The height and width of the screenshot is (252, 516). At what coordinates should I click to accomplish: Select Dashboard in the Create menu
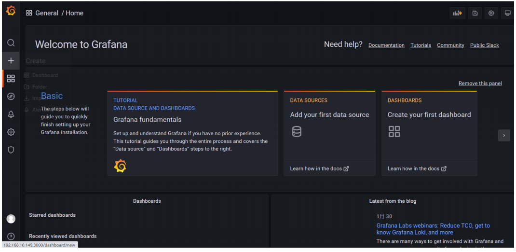pos(41,75)
